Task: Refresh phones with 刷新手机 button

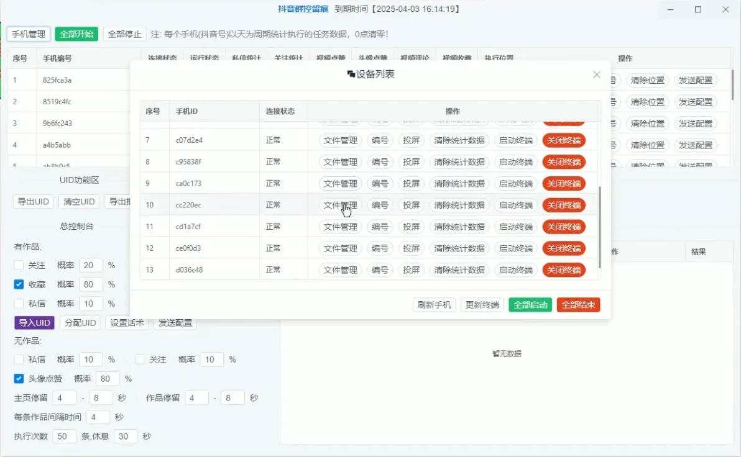Action: (434, 305)
